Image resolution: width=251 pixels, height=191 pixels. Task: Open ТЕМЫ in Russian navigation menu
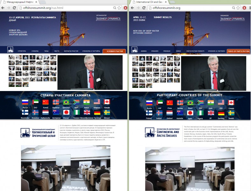click(46, 51)
